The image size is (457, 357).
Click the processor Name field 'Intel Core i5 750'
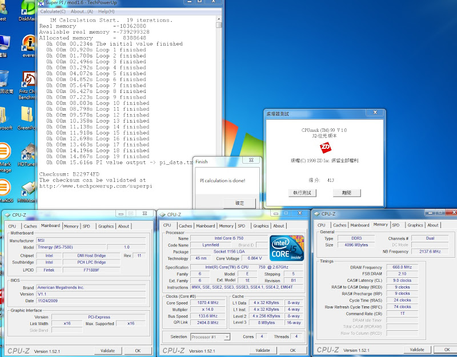click(x=229, y=238)
